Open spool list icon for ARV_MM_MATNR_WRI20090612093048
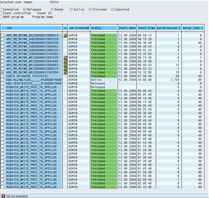Screen dimensions: 209x198 click(65, 61)
